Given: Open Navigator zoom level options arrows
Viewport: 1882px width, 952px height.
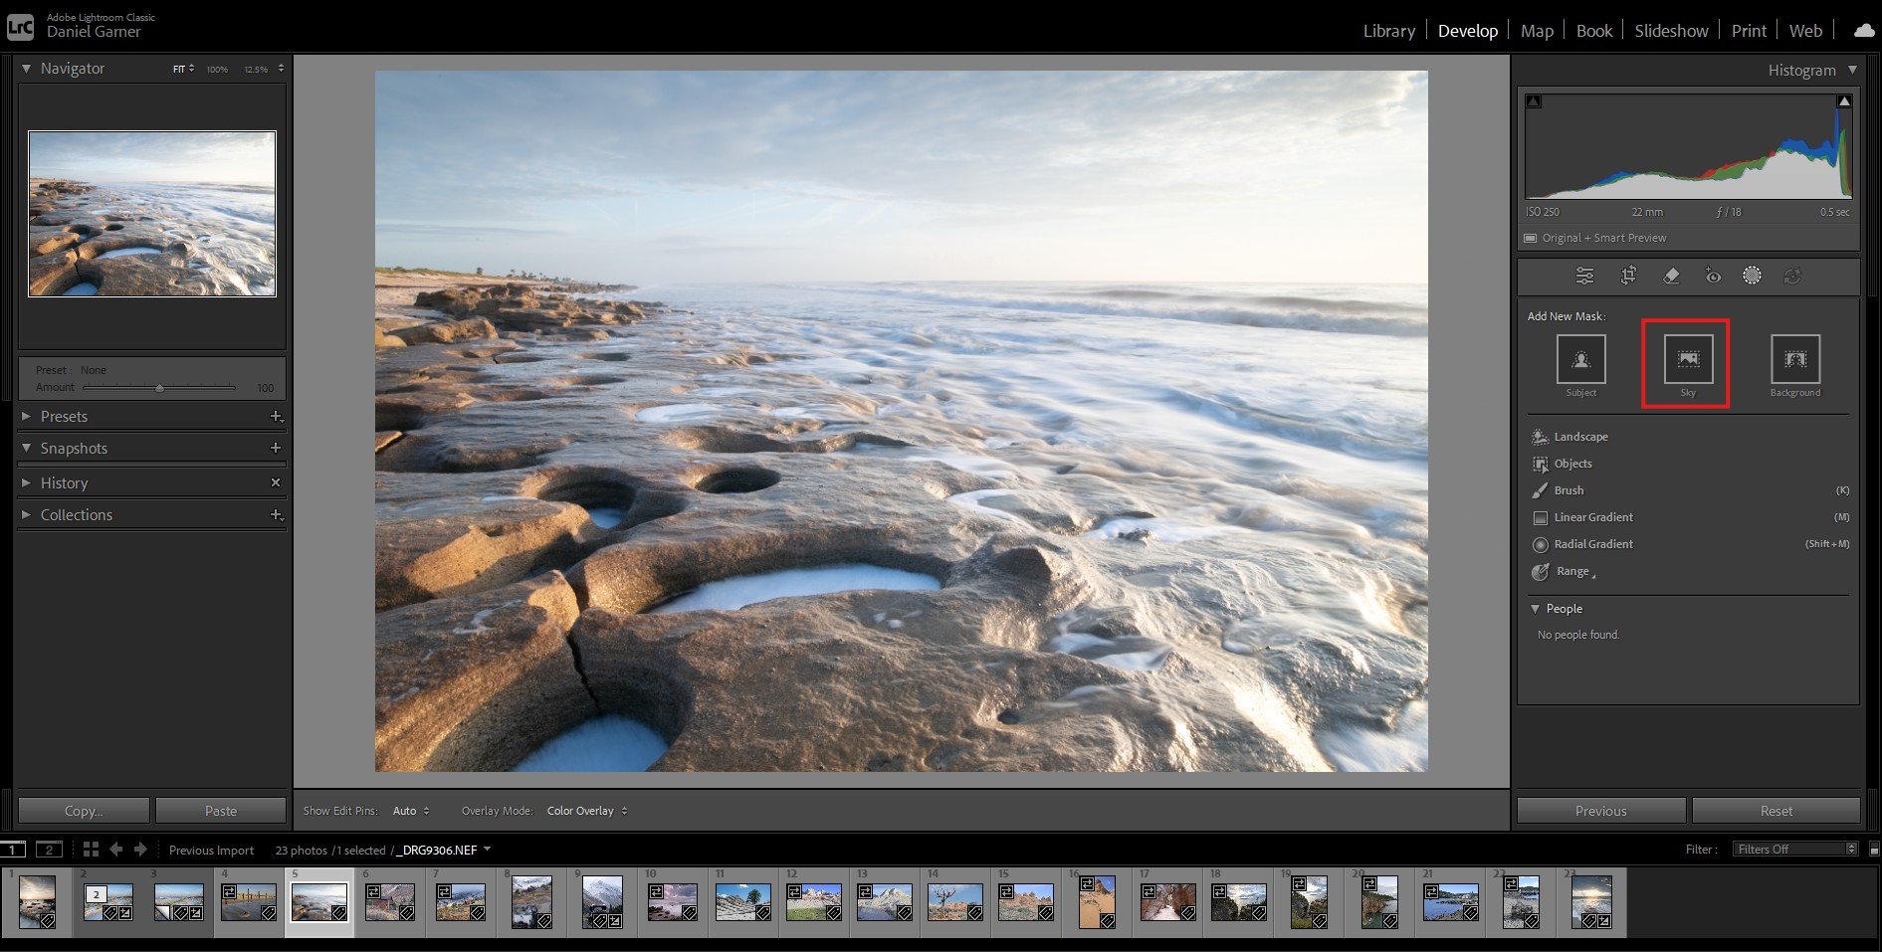Looking at the screenshot, I should coord(281,69).
